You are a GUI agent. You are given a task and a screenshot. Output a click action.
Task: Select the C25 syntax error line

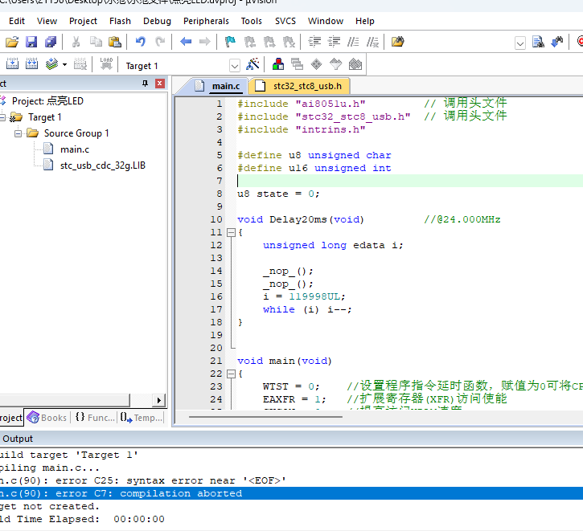tap(145, 480)
